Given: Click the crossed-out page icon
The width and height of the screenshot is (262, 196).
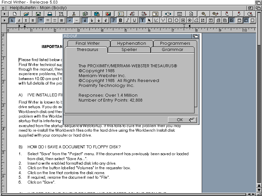Looking at the screenshot, I should pyautogui.click(x=62, y=14).
